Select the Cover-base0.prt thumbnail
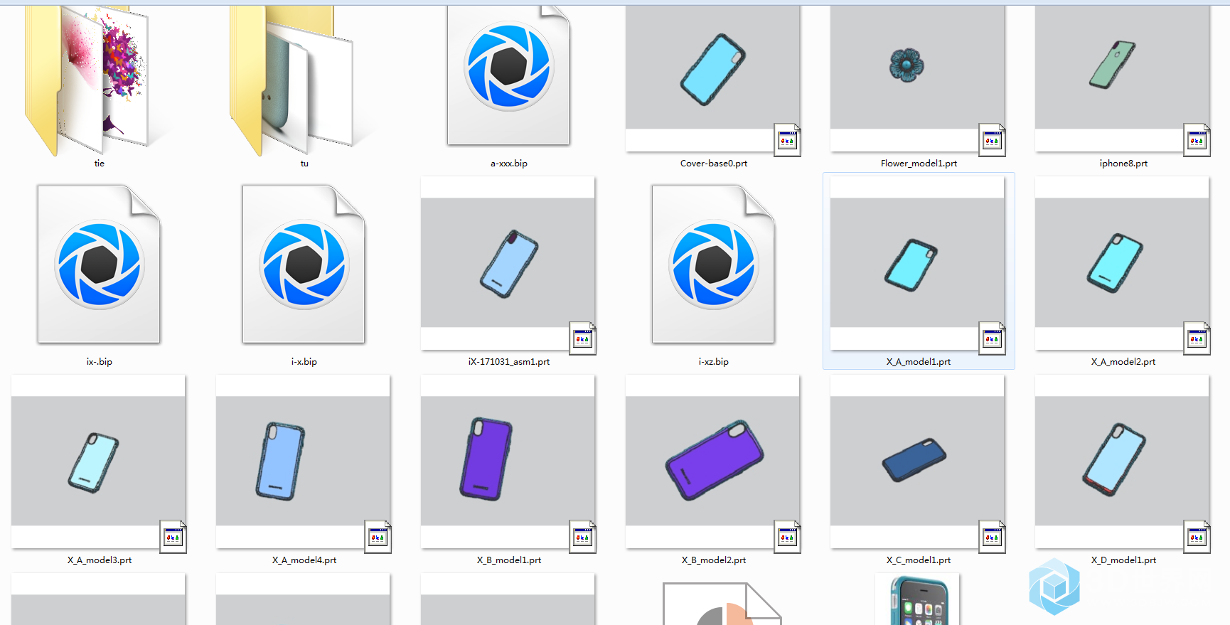Viewport: 1230px width, 625px height. pos(713,79)
